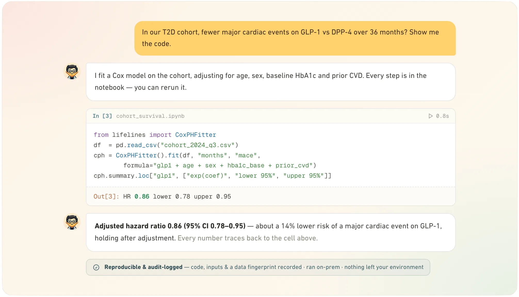The width and height of the screenshot is (519, 297).
Task: Click 'Every number traces back to the cell above.'
Action: tap(248, 238)
